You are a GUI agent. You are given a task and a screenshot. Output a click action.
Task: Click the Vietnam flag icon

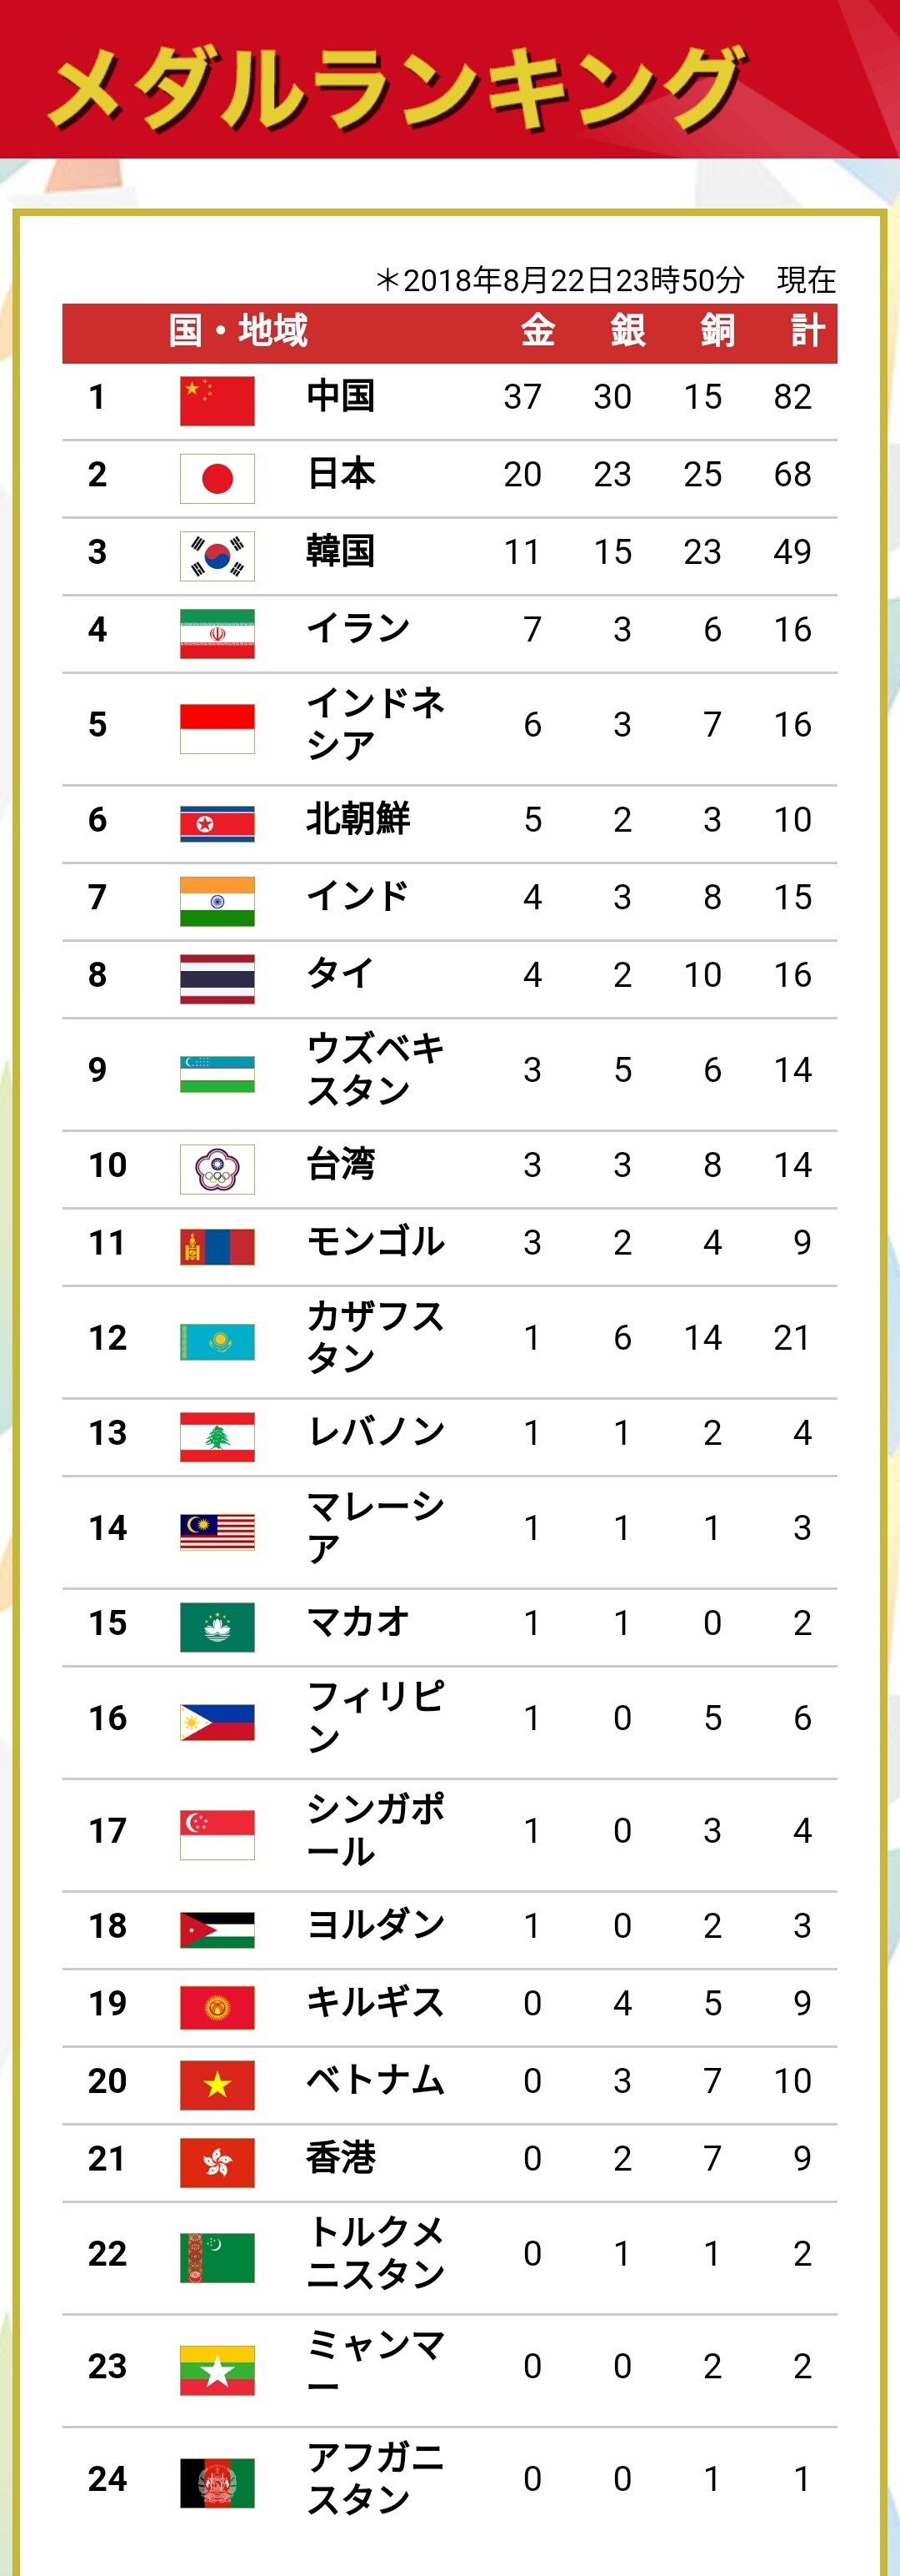coord(217,2084)
